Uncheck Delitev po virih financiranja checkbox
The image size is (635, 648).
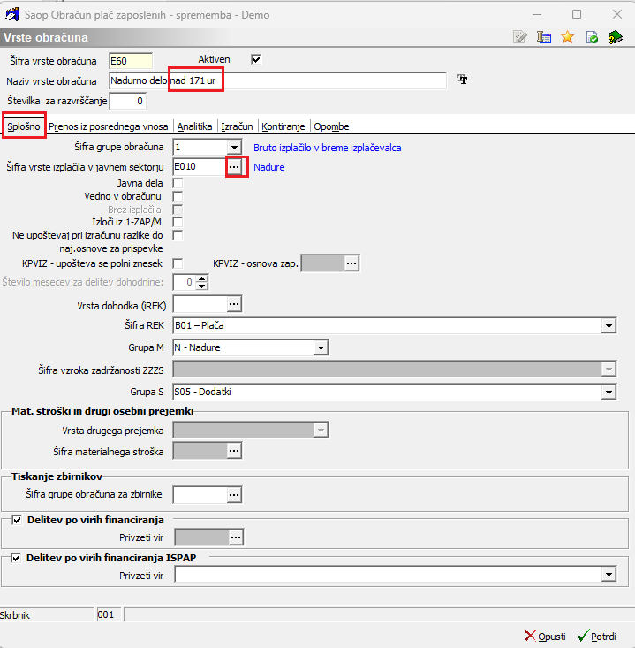[x=17, y=520]
